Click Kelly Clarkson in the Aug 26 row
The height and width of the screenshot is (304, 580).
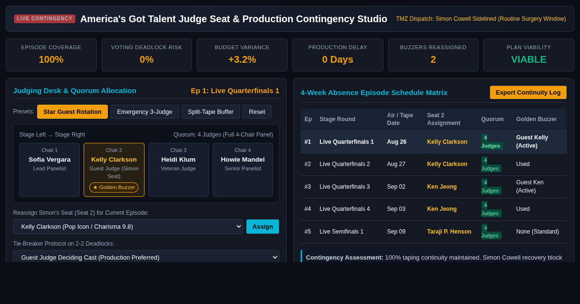pyautogui.click(x=447, y=142)
